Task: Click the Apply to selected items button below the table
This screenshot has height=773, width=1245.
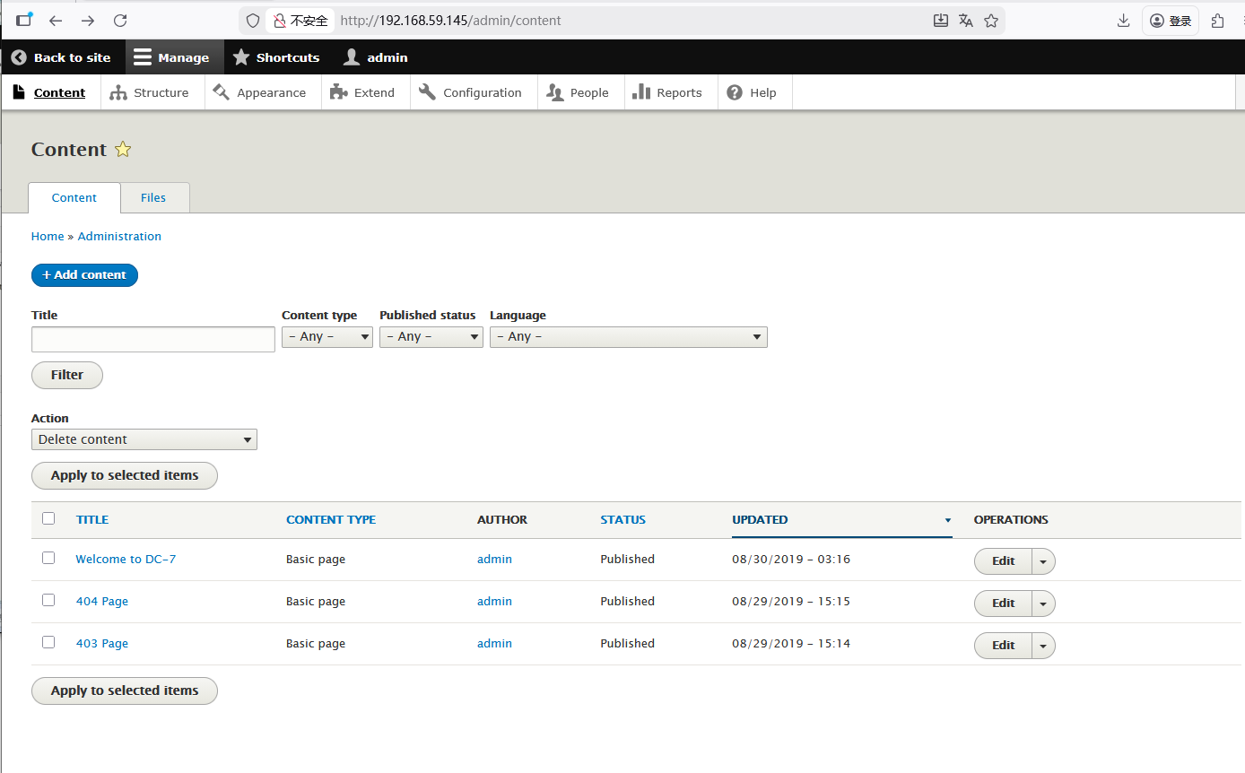Action: pos(125,690)
